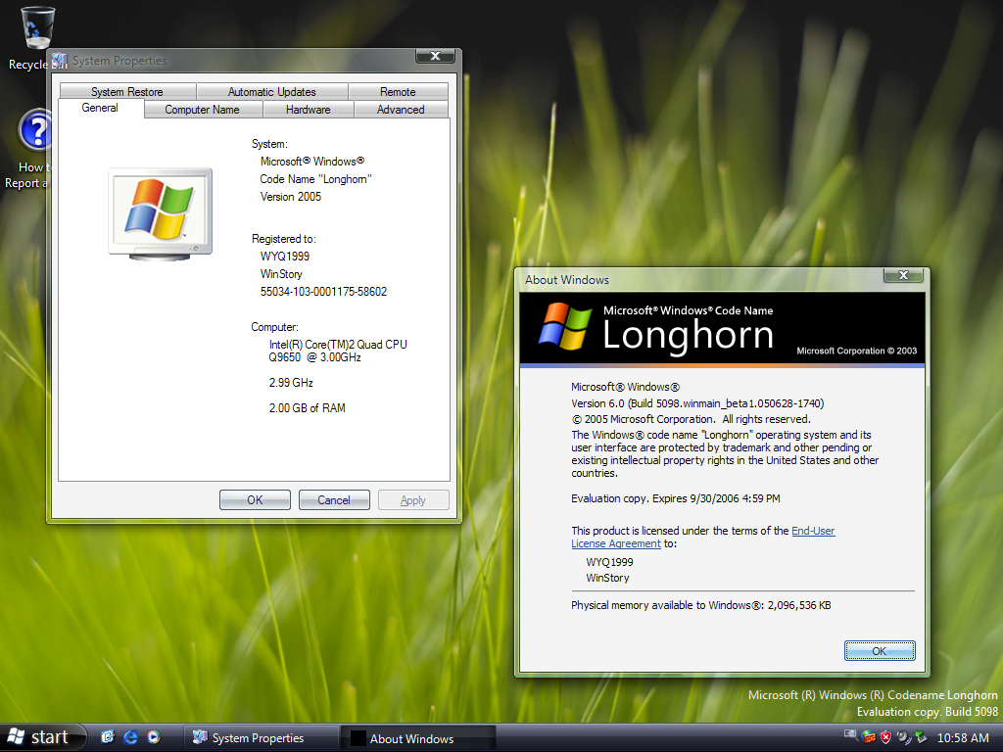Click the 10:58 AM taskbar clock
This screenshot has width=1003, height=752.
pyautogui.click(x=963, y=738)
